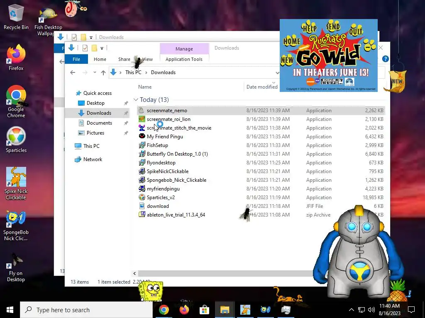This screenshot has height=318, width=425.
Task: Click the File Explorer taskbar icon
Action: point(225,310)
